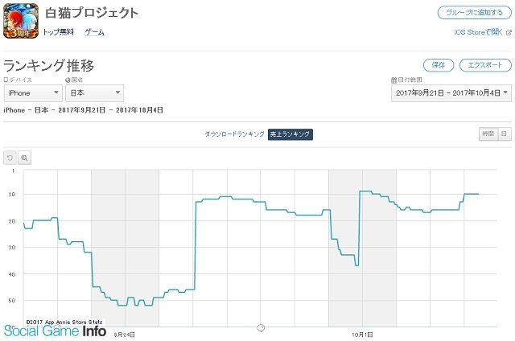Click the エクスポート button

485,65
